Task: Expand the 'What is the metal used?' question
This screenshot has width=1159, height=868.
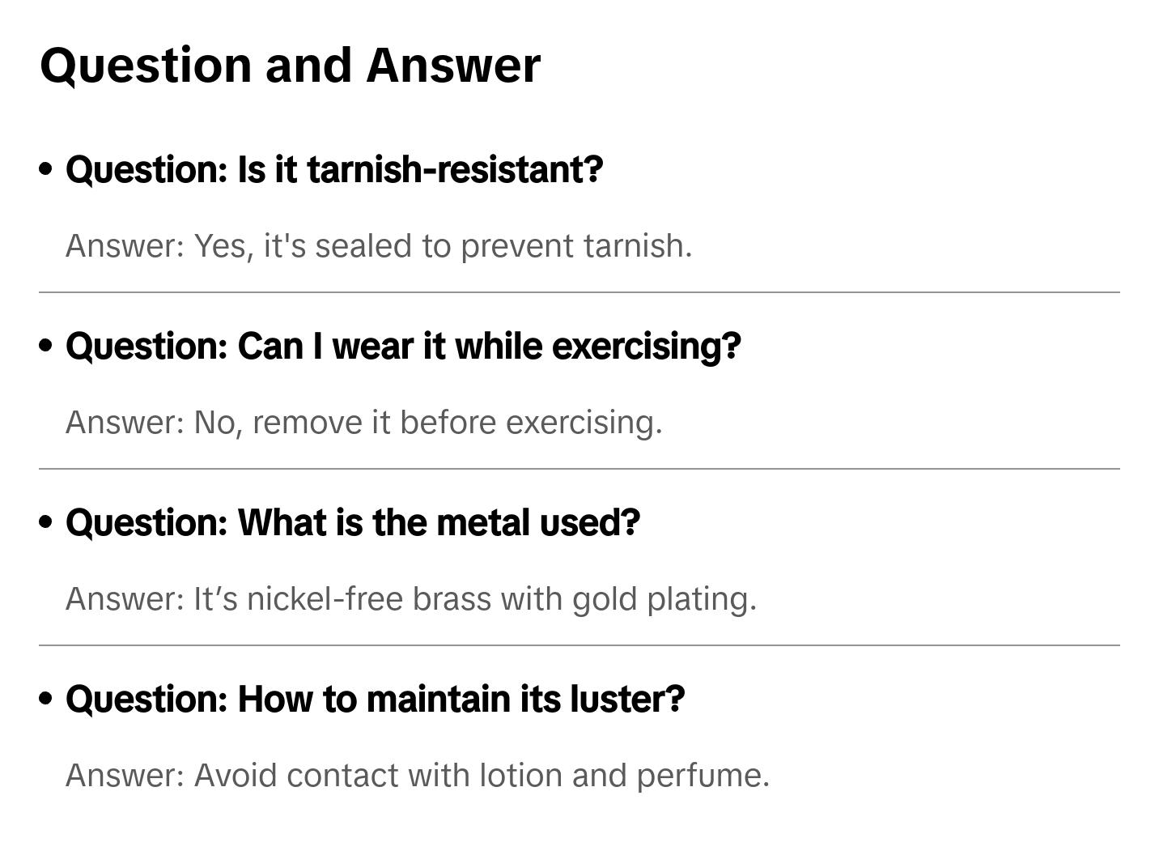Action: point(353,523)
